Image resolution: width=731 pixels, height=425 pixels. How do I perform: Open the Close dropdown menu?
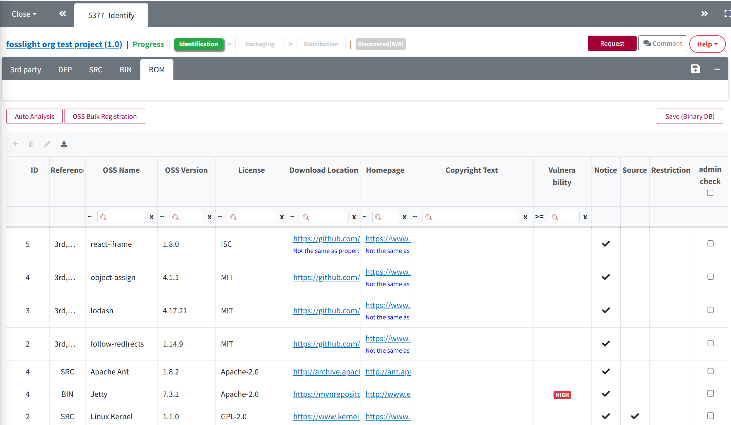click(24, 14)
